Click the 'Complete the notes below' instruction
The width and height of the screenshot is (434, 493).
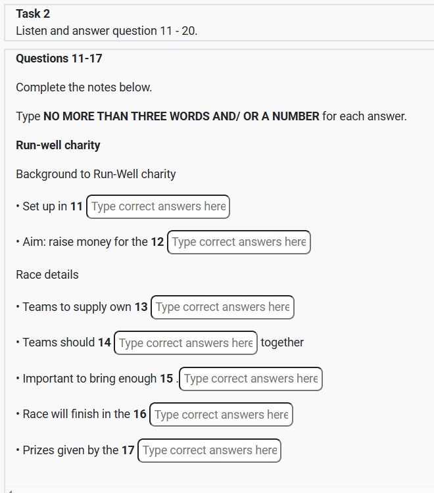84,87
